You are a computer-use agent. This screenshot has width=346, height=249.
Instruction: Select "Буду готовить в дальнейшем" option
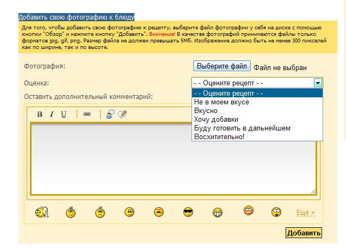pos(242,128)
